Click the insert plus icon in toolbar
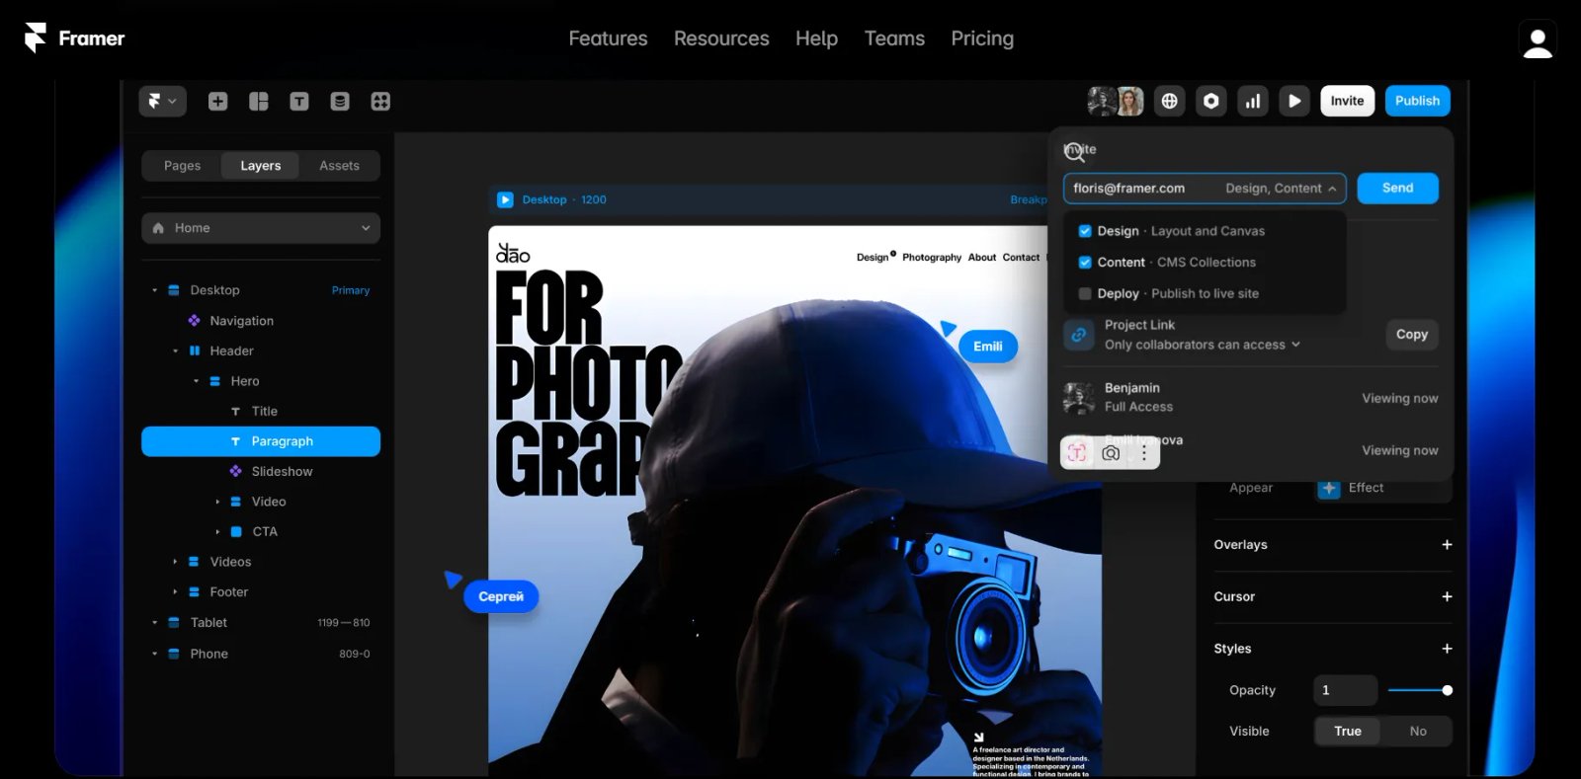Image resolution: width=1581 pixels, height=779 pixels. 217,101
